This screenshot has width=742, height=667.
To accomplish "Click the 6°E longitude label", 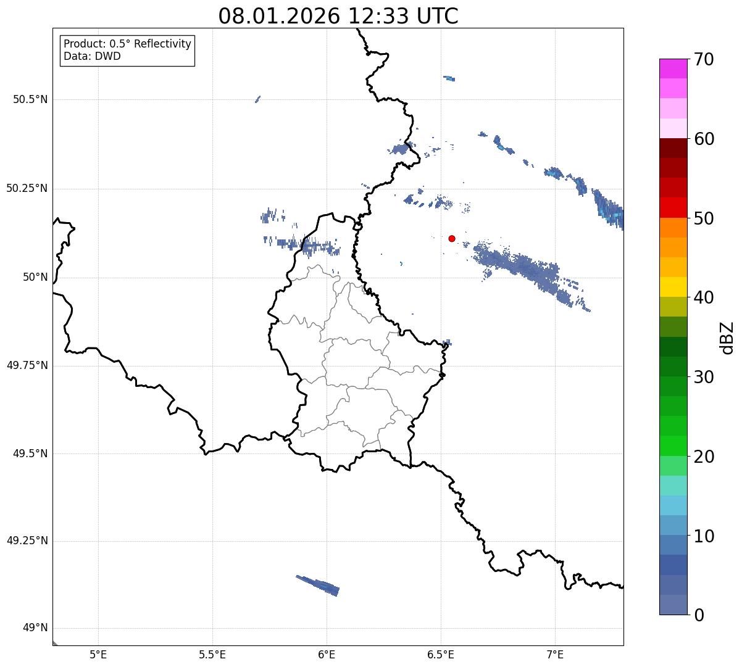I will tap(327, 654).
